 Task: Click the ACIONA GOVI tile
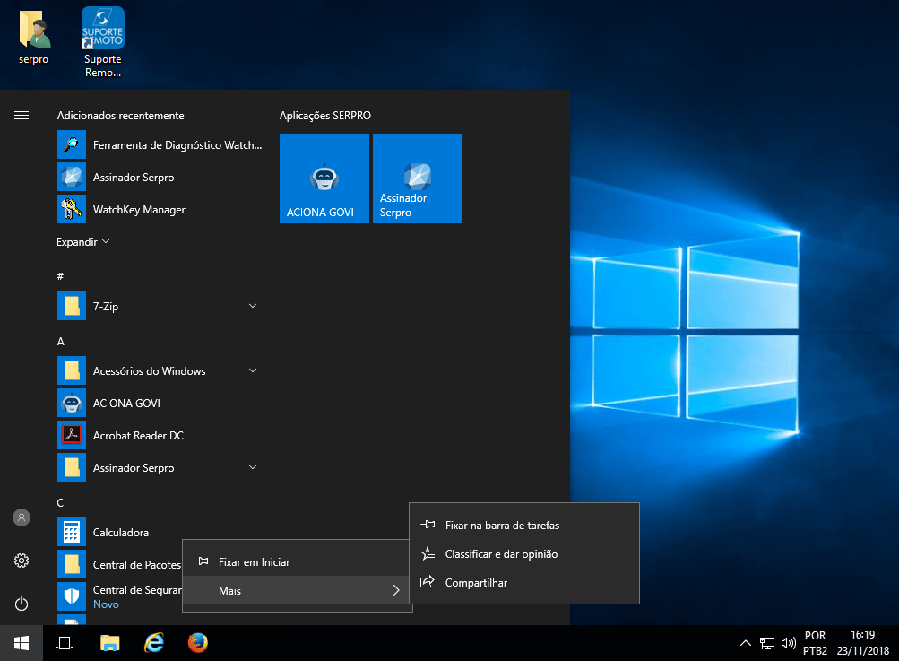pyautogui.click(x=324, y=178)
